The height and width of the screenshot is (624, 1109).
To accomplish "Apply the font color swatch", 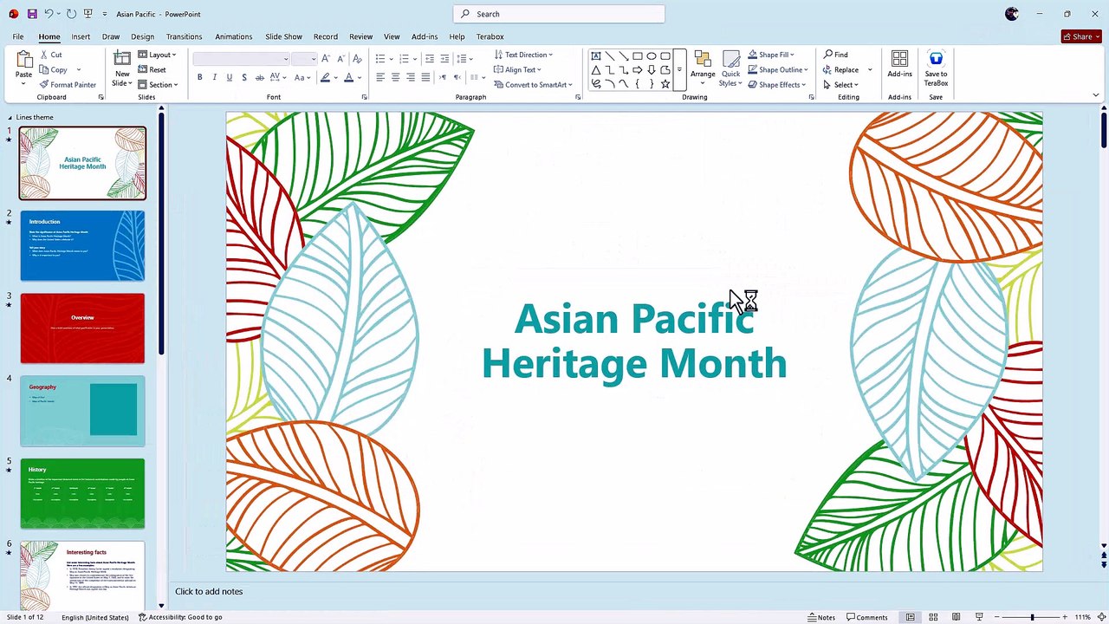I will click(x=348, y=78).
